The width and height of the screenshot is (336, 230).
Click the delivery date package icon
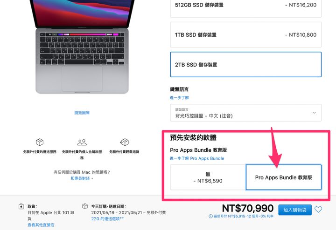pyautogui.click(x=85, y=206)
